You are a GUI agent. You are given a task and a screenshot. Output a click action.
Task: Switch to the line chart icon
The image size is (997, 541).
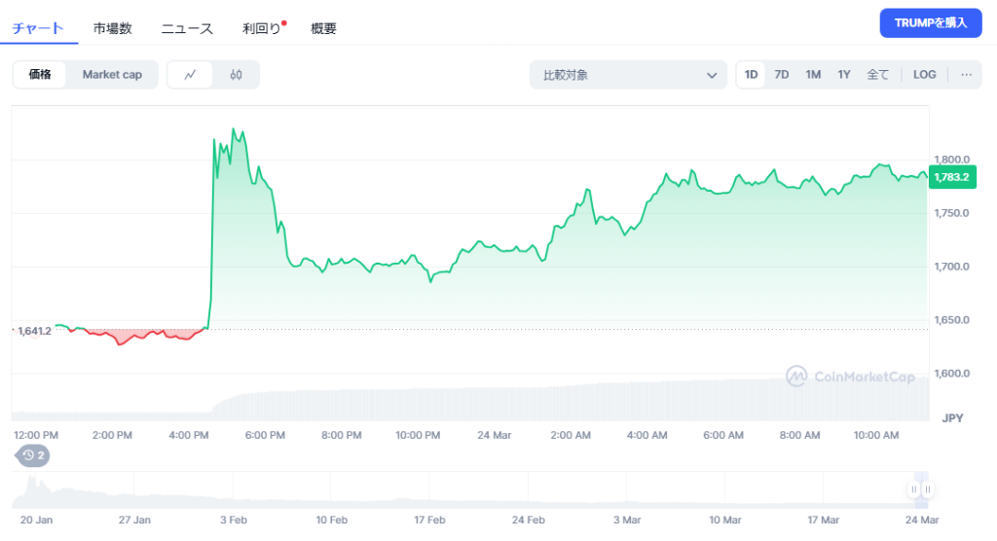tap(191, 75)
